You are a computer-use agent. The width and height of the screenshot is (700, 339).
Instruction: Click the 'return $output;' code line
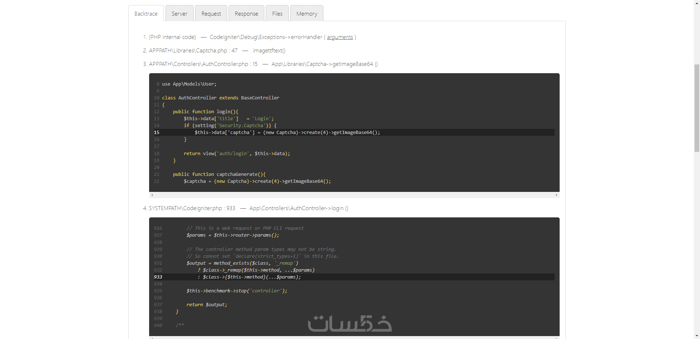(207, 305)
